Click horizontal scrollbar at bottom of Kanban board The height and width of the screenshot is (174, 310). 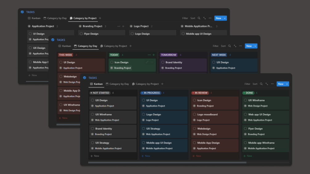point(167,163)
